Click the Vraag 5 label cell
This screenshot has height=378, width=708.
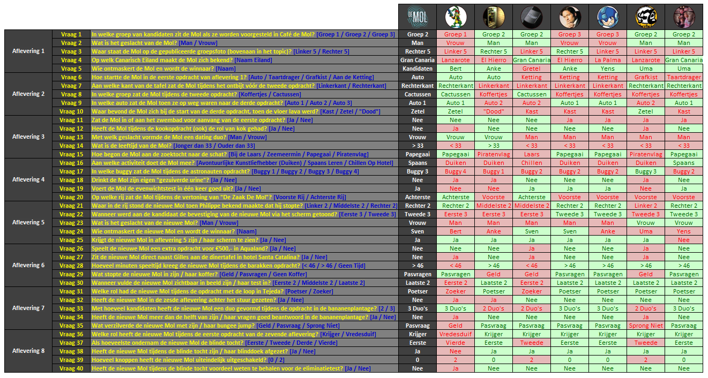pos(71,69)
